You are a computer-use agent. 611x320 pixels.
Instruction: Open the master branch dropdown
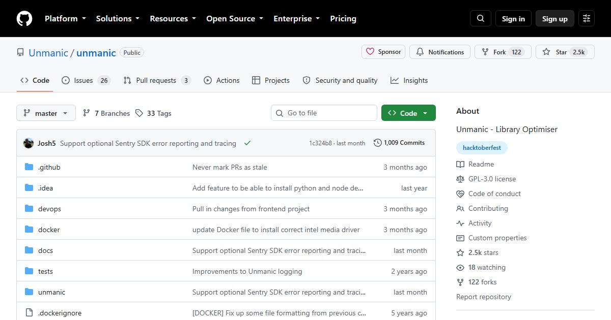(46, 113)
